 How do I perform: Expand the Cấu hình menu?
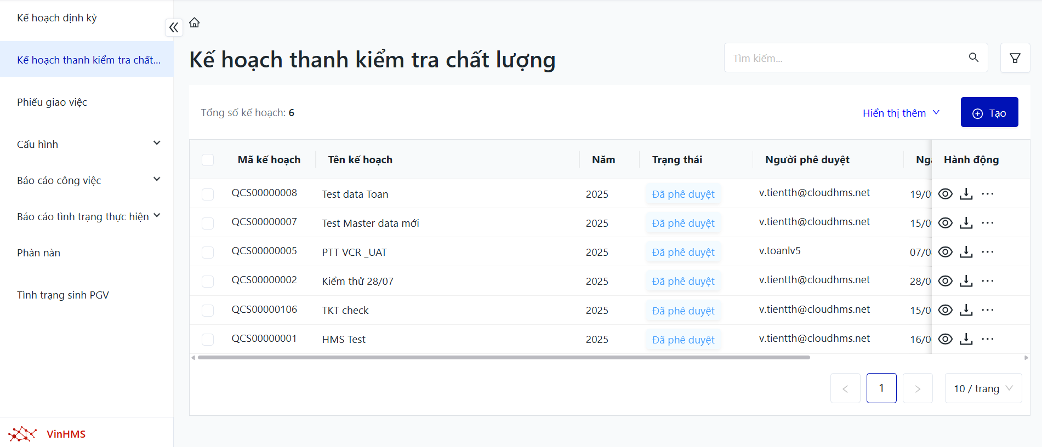point(88,144)
